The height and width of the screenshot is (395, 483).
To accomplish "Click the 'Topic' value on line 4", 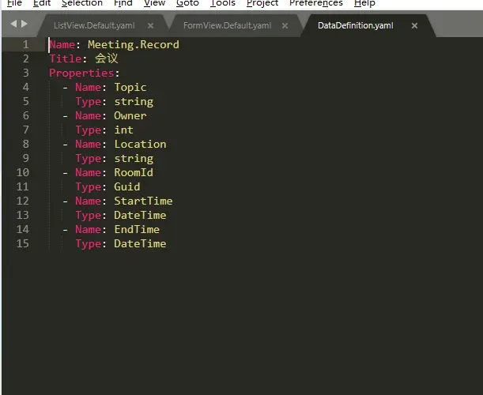I will click(x=130, y=88).
